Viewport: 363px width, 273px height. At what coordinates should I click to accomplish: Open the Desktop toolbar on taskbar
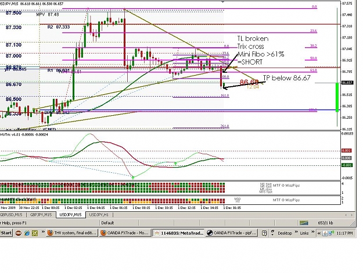tap(285, 233)
